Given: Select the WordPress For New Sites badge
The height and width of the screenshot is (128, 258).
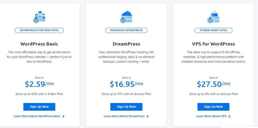Looking at the screenshot, I should 39,30.
